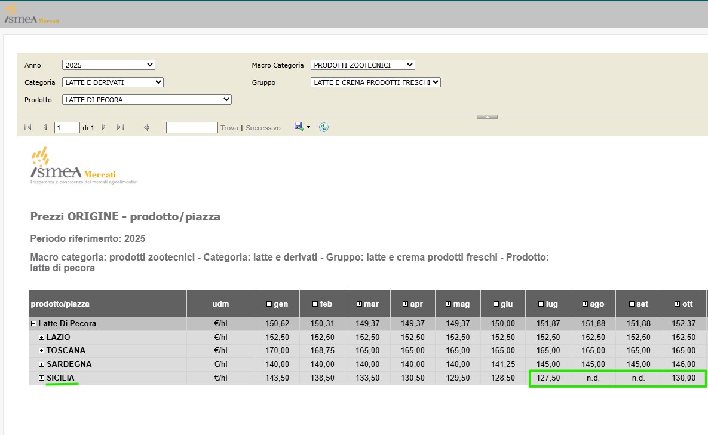Expand the LAZIO row

42,337
